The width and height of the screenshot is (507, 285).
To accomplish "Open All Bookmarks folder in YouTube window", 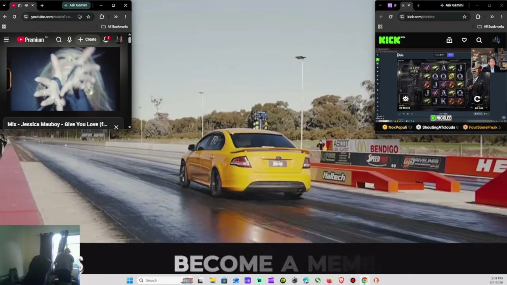I will (114, 27).
